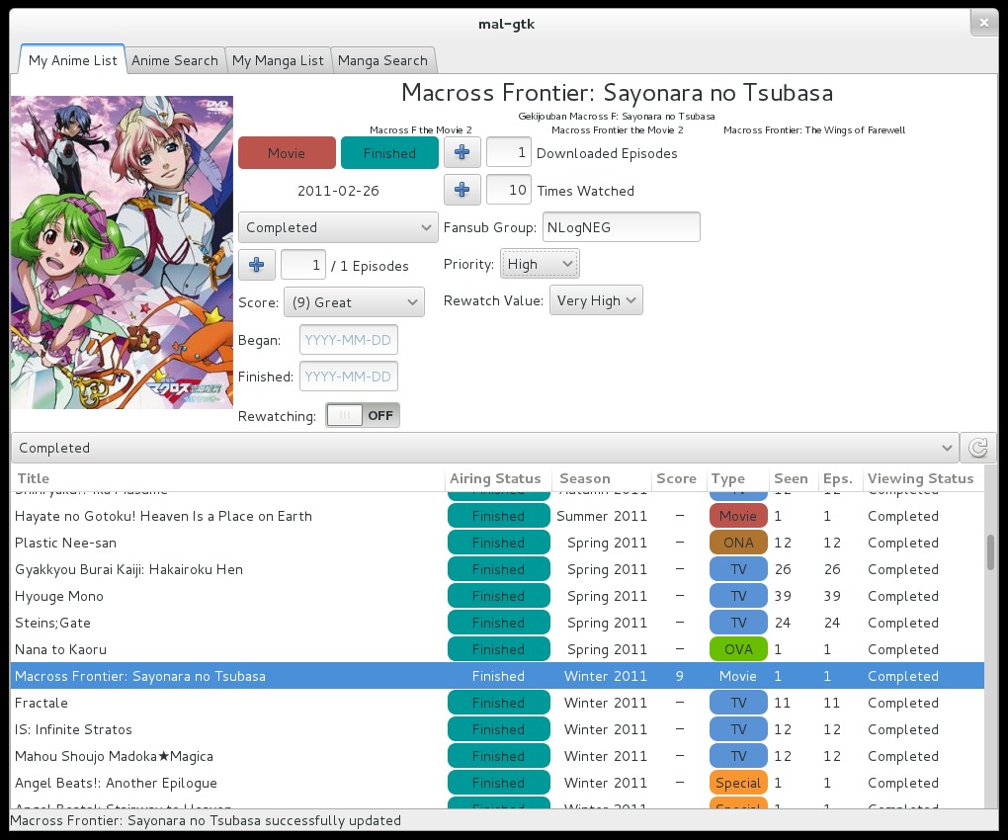Switch to the Anime Search tab
Image resolution: width=1008 pixels, height=840 pixels.
coord(175,60)
